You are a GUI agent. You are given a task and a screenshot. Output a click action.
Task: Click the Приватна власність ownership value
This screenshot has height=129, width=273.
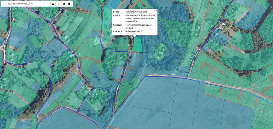coord(134,31)
